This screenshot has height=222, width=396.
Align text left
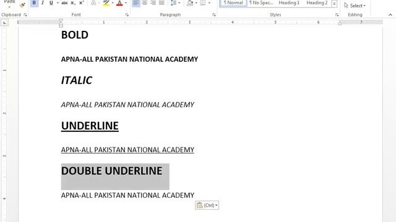tap(136, 2)
